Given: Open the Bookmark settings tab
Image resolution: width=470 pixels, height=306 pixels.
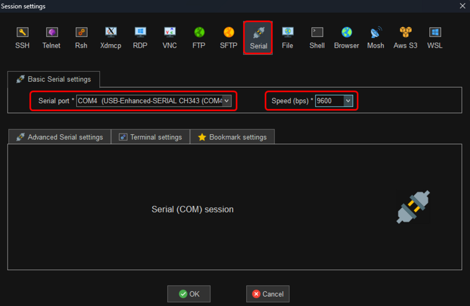Looking at the screenshot, I should point(232,137).
